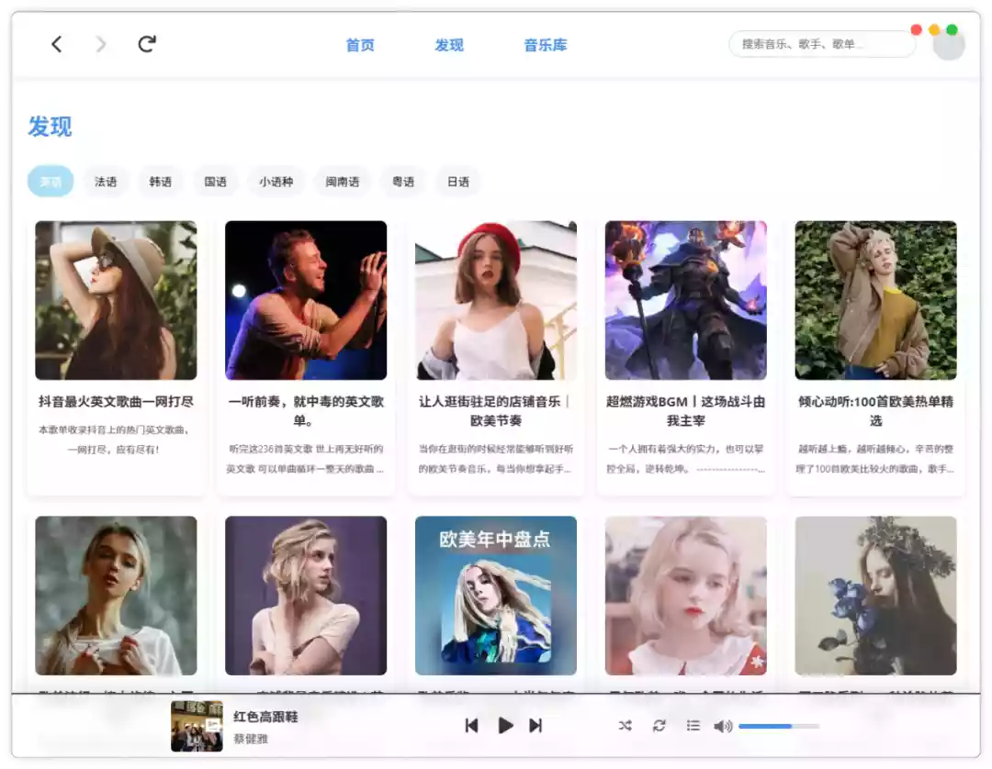Click the page refresh icon
The image size is (992, 769).
(145, 43)
